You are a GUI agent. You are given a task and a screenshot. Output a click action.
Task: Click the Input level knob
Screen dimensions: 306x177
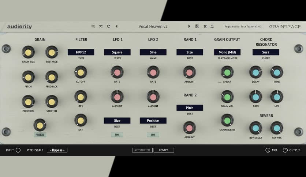coord(18,150)
